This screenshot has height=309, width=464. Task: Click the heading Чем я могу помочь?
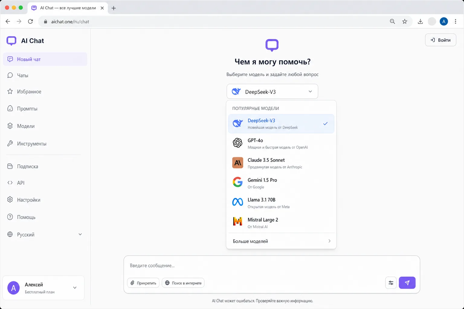(272, 62)
